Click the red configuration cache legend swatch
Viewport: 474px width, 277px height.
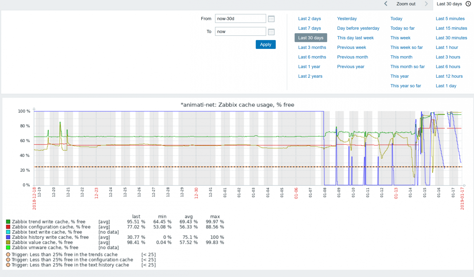(8, 227)
